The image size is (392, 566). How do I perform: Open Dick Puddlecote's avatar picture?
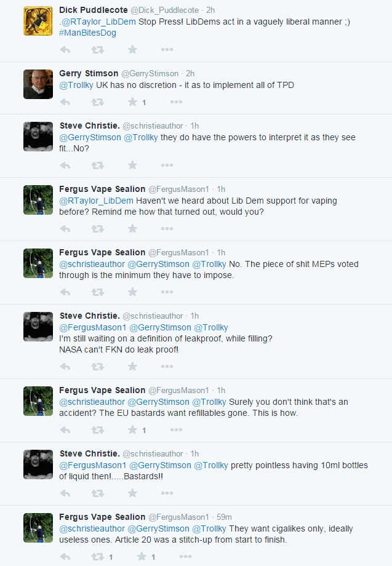pyautogui.click(x=38, y=21)
